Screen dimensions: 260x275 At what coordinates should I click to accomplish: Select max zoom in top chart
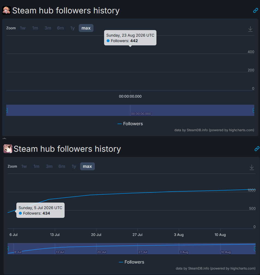(86, 28)
